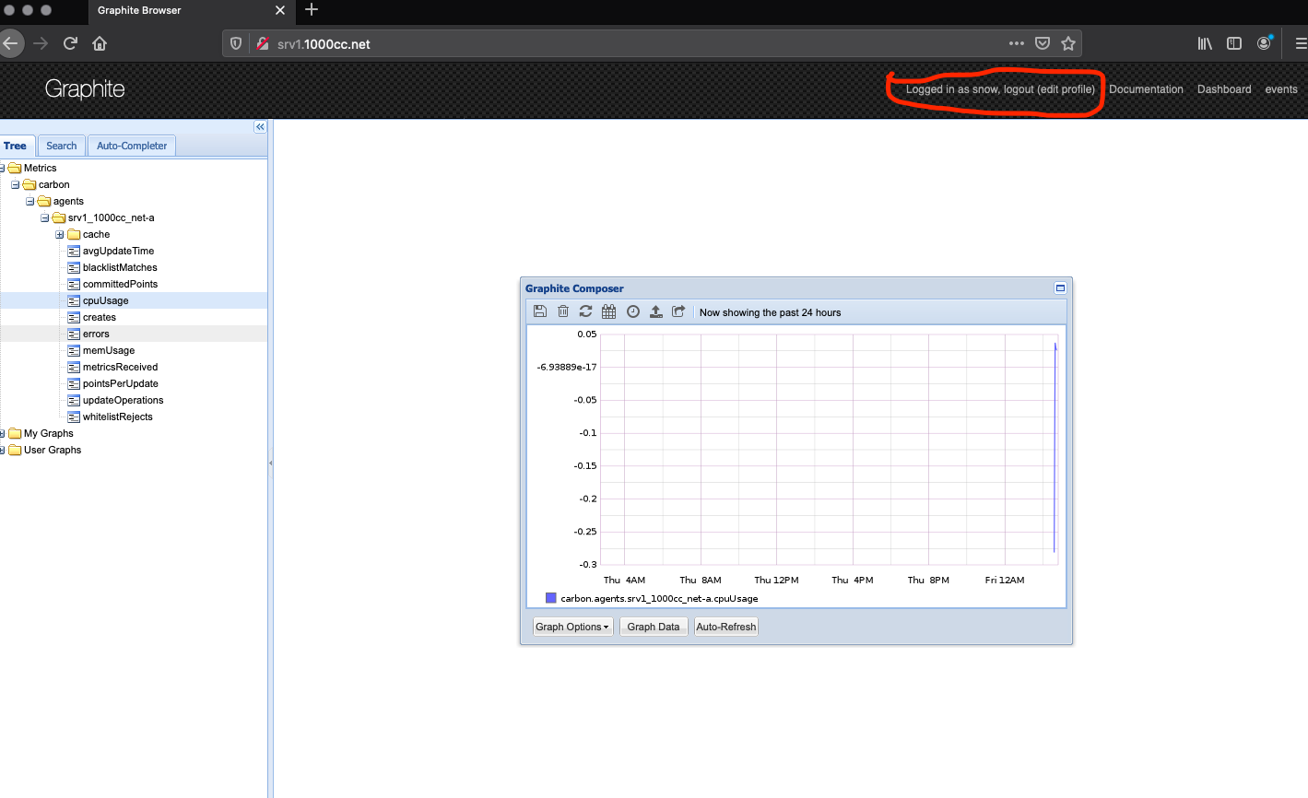Screen dimensions: 1308x798
Task: Go back with the browser back arrow
Action: [10, 43]
